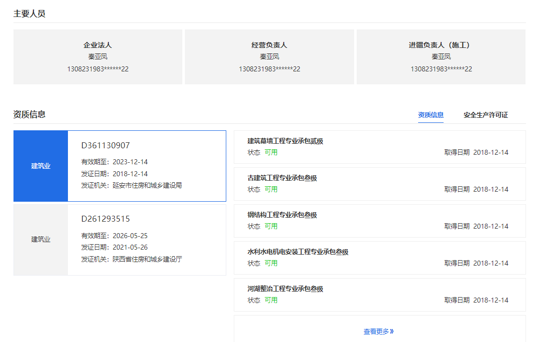Click issuing authority 陕西省住房和城乡建设厅
This screenshot has height=343, width=538.
pos(147,259)
